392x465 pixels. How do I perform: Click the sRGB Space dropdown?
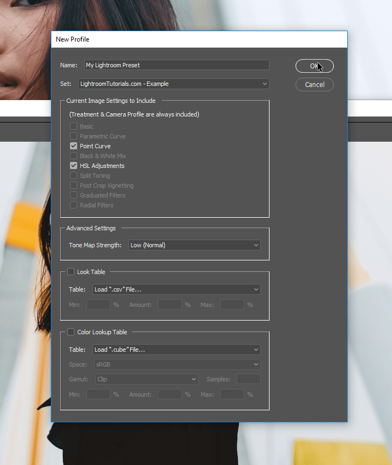pyautogui.click(x=177, y=364)
